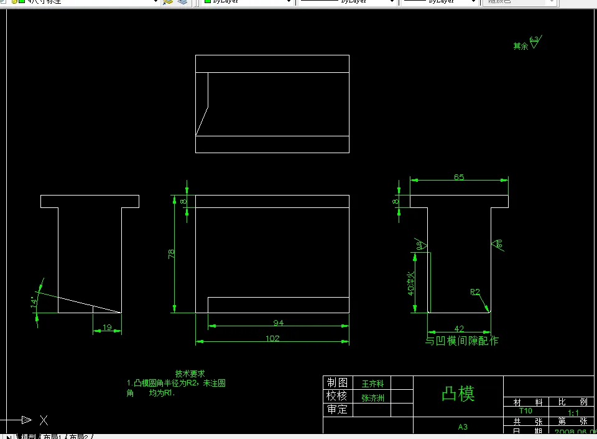Select the name 张济洲

373,398
